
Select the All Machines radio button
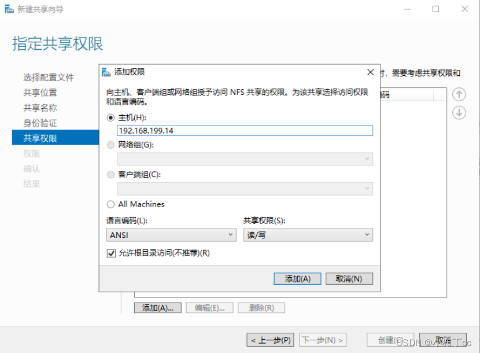[x=110, y=204]
